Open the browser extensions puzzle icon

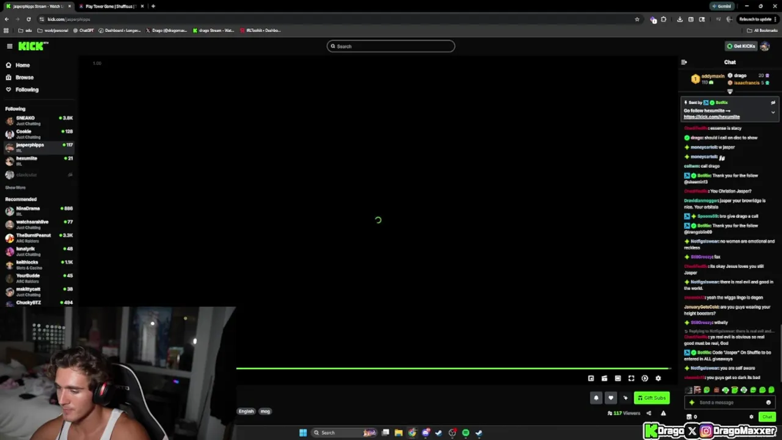click(663, 19)
